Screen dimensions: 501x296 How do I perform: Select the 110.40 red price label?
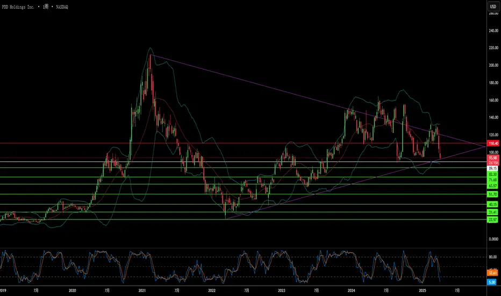tap(492, 144)
